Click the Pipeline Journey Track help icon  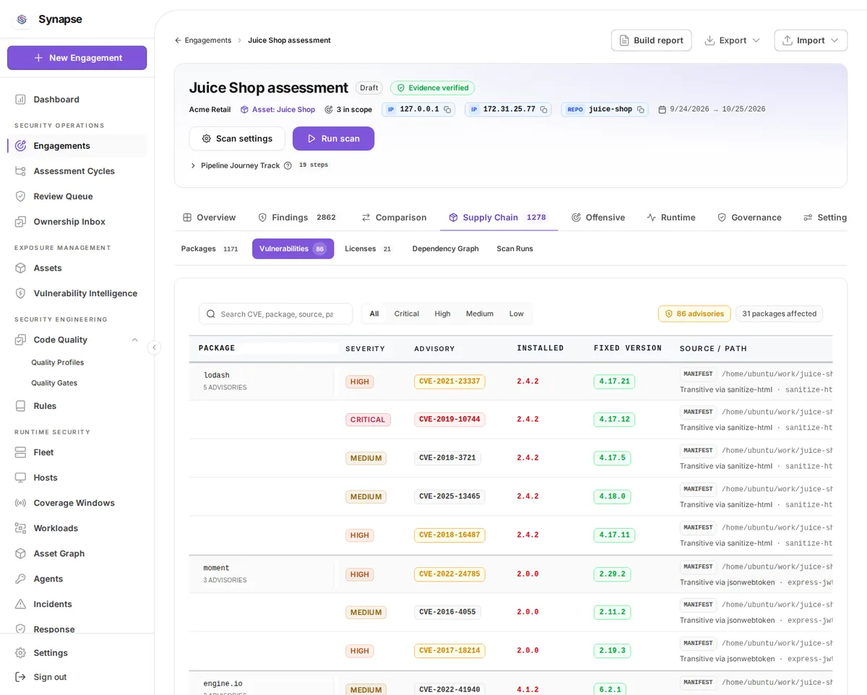point(288,165)
